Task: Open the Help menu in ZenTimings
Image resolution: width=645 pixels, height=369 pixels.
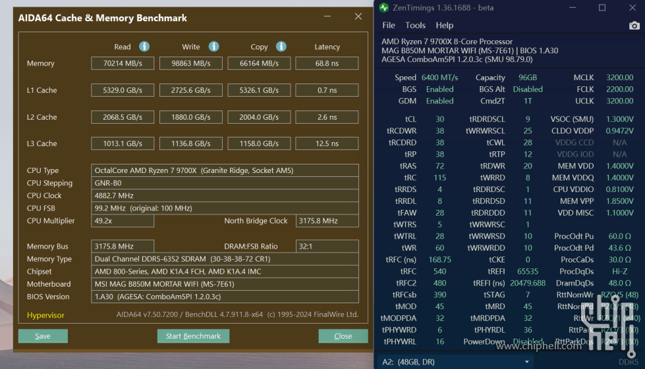Action: point(444,26)
